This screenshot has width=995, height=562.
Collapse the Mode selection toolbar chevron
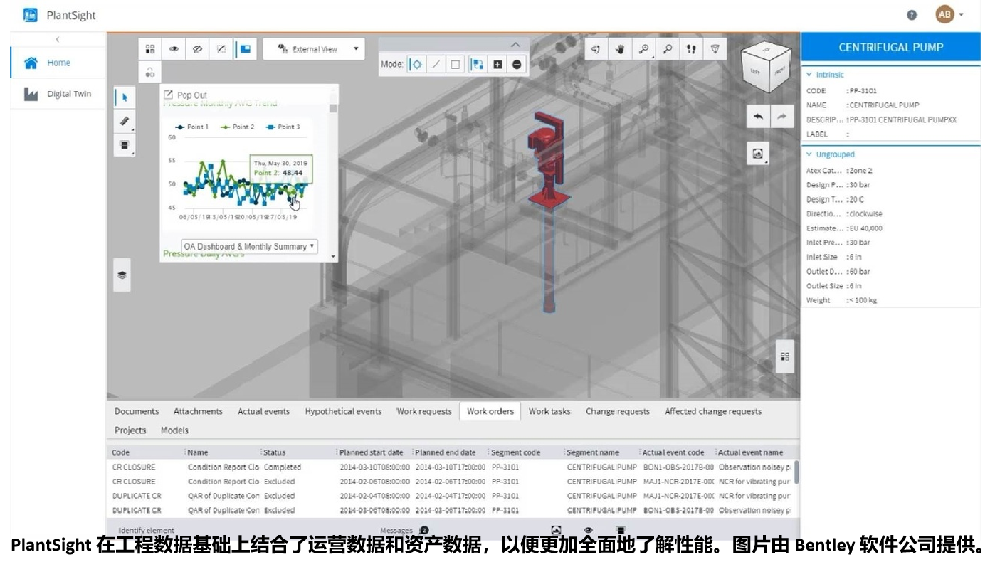515,44
